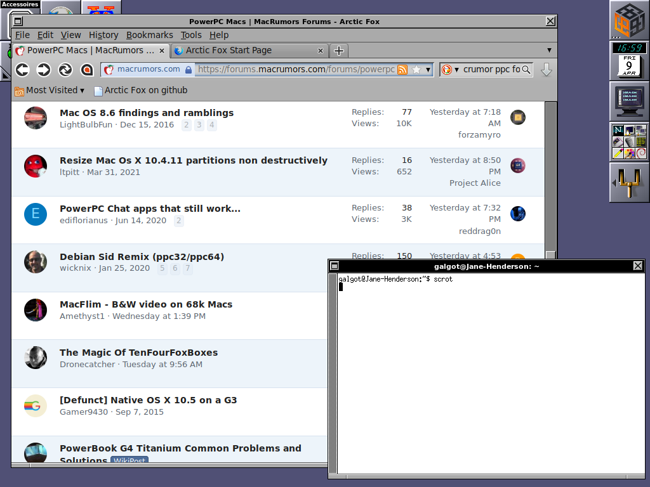Click the GNUstep cube dock icon
Viewport: 650px width, 487px height.
point(630,20)
